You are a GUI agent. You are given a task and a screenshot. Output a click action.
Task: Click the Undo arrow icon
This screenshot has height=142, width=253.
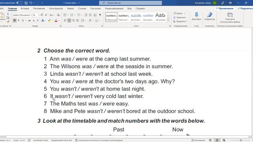31,3
